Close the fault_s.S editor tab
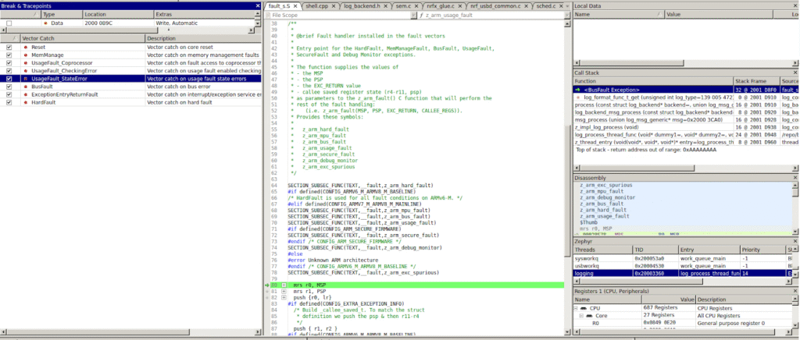The image size is (800, 340). (295, 6)
